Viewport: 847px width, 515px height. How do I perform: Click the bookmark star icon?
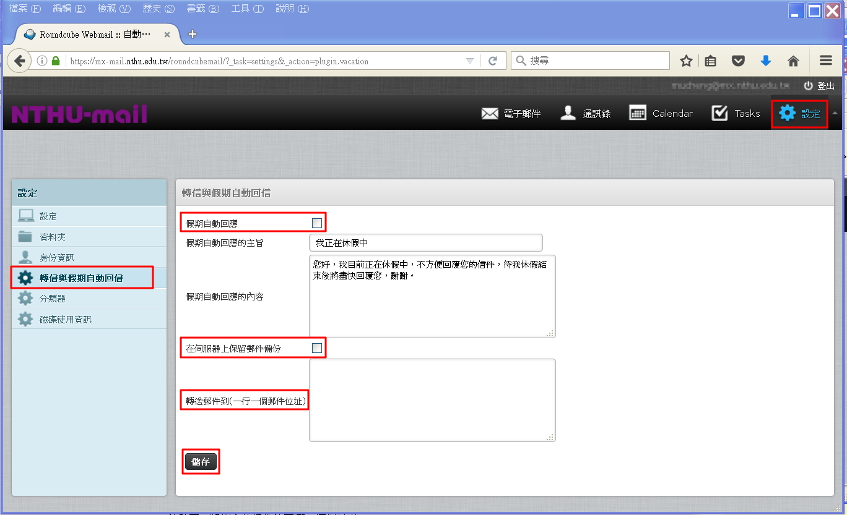(686, 61)
